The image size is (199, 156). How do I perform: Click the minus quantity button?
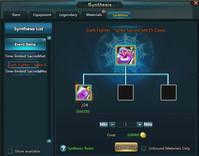pos(112,124)
